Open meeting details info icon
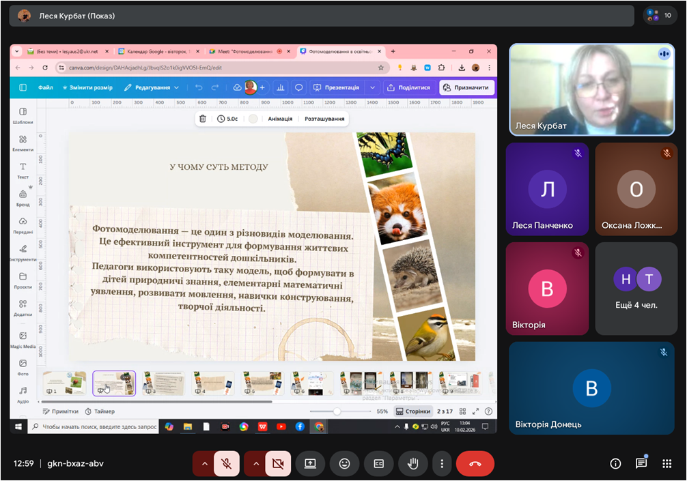 (615, 464)
